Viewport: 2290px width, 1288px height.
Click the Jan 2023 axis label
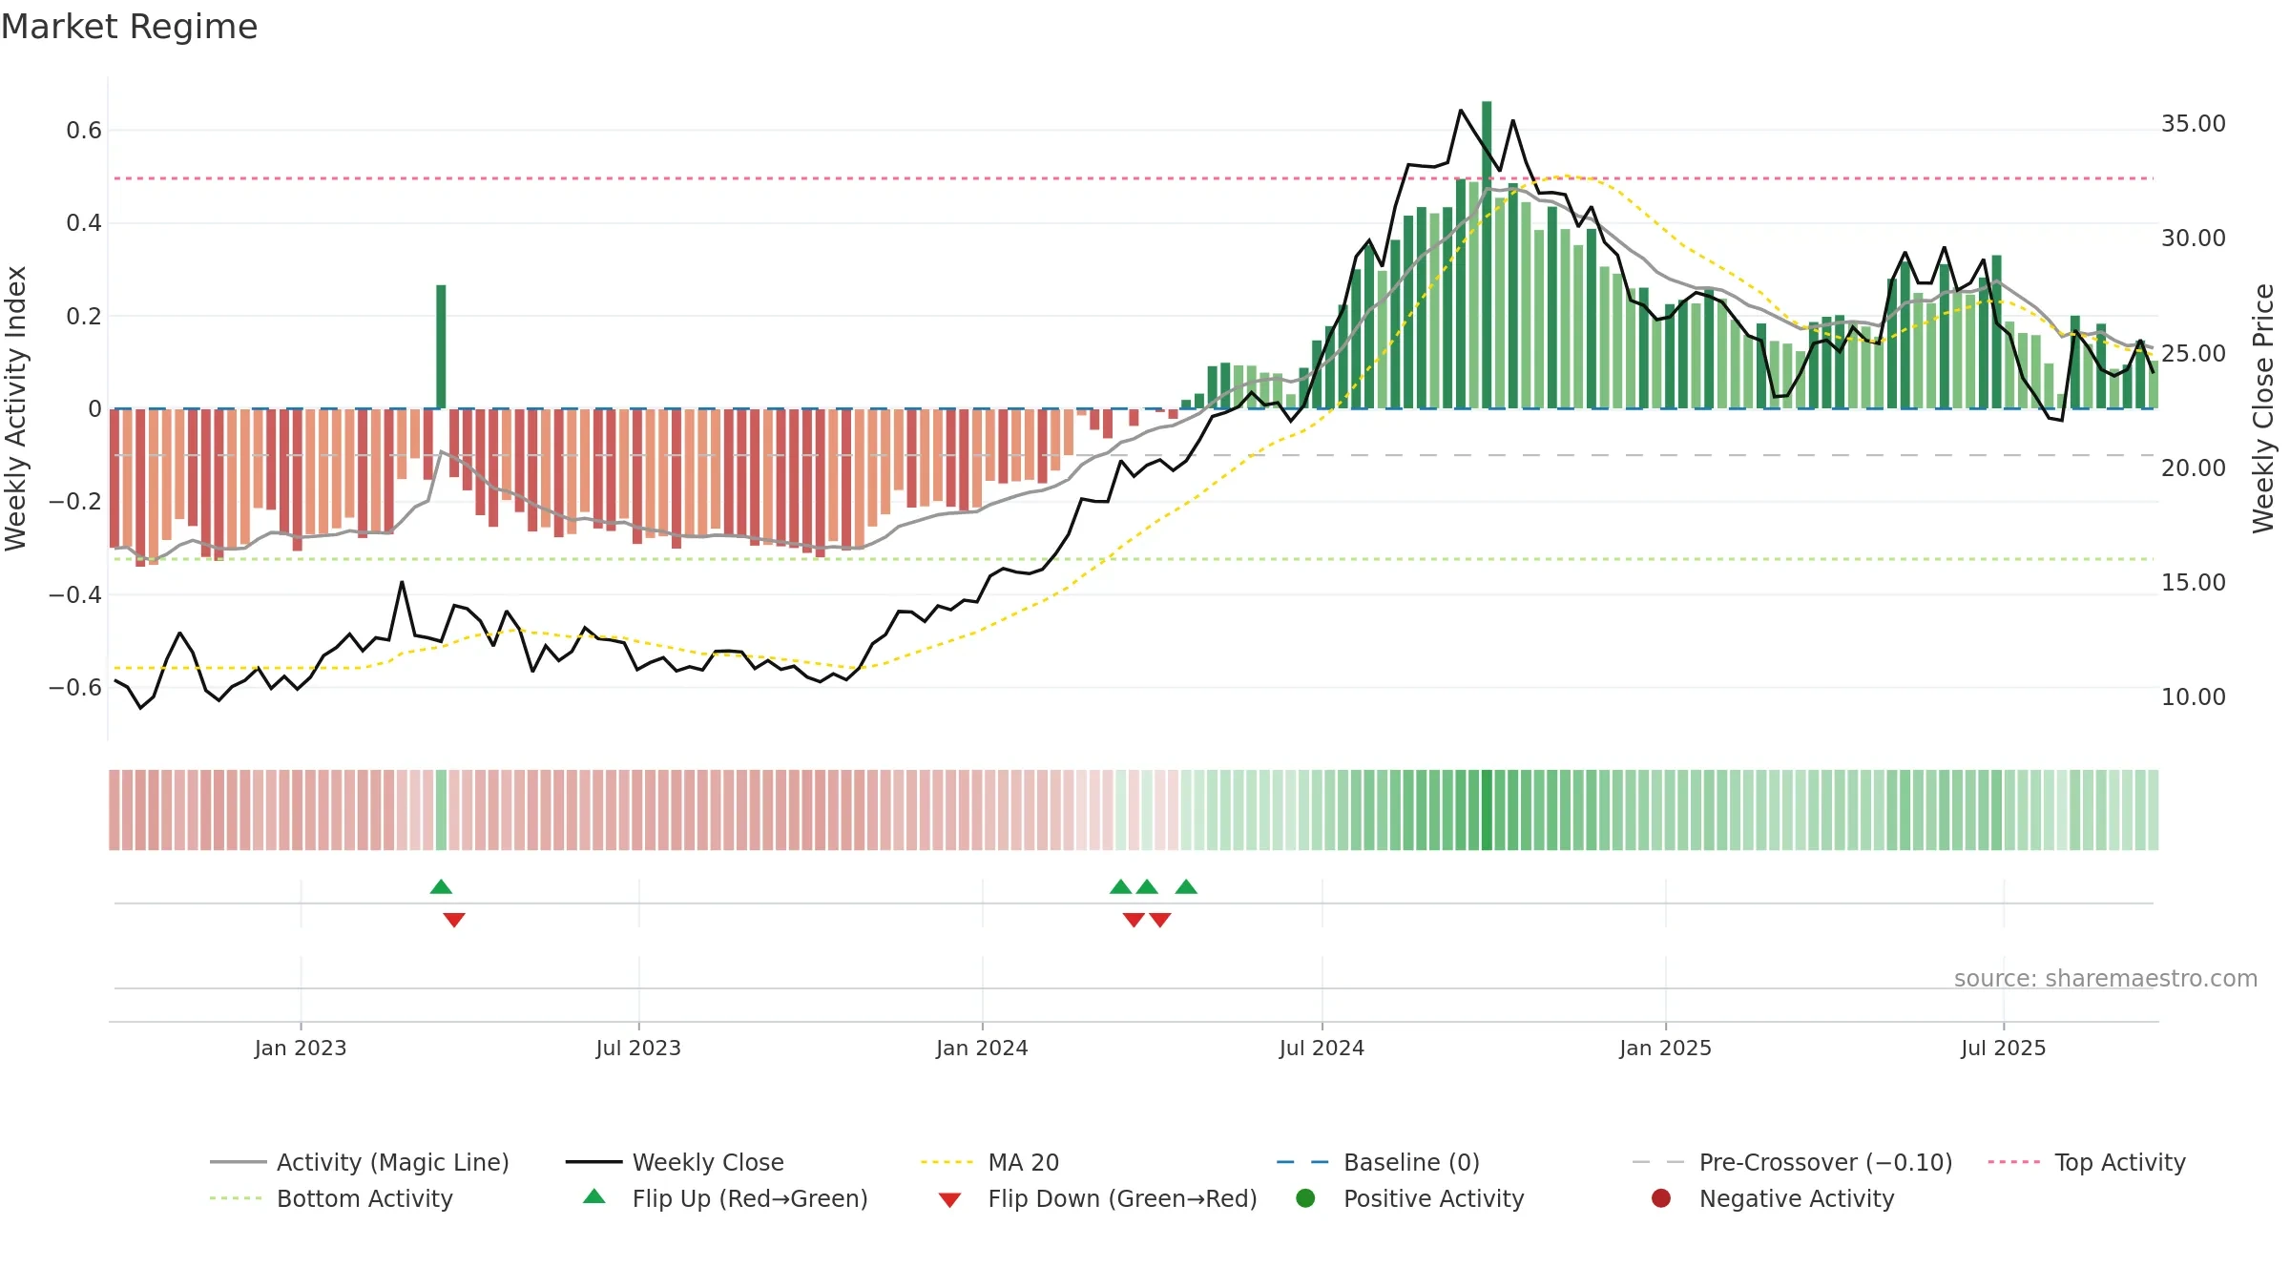pos(301,1049)
